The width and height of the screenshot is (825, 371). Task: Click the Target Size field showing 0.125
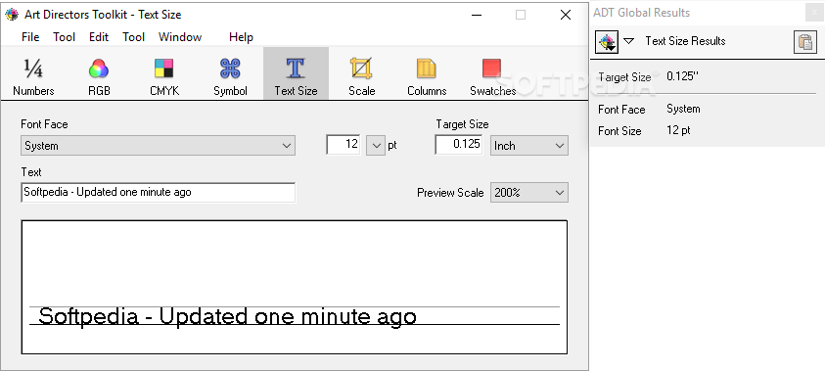(x=459, y=144)
